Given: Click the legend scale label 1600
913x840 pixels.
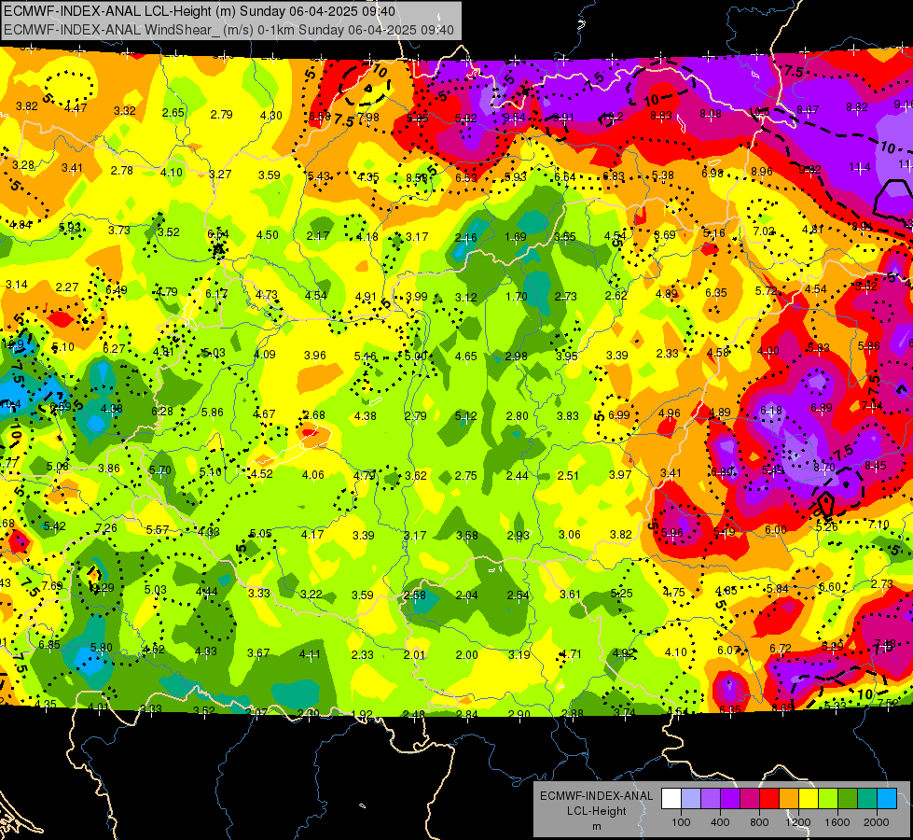Looking at the screenshot, I should coord(837,822).
